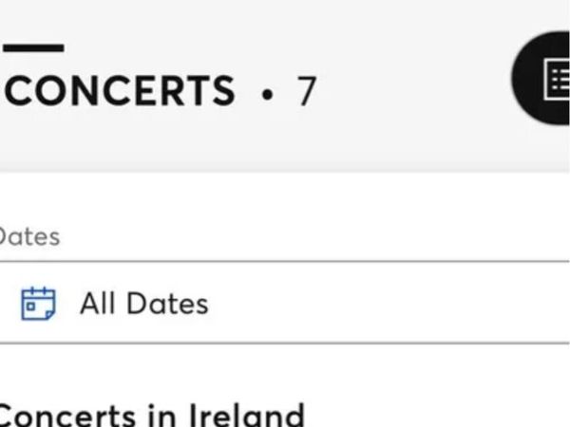Image resolution: width=570 pixels, height=427 pixels.
Task: Click the empty area right of All Dates
Action: pyautogui.click(x=389, y=304)
